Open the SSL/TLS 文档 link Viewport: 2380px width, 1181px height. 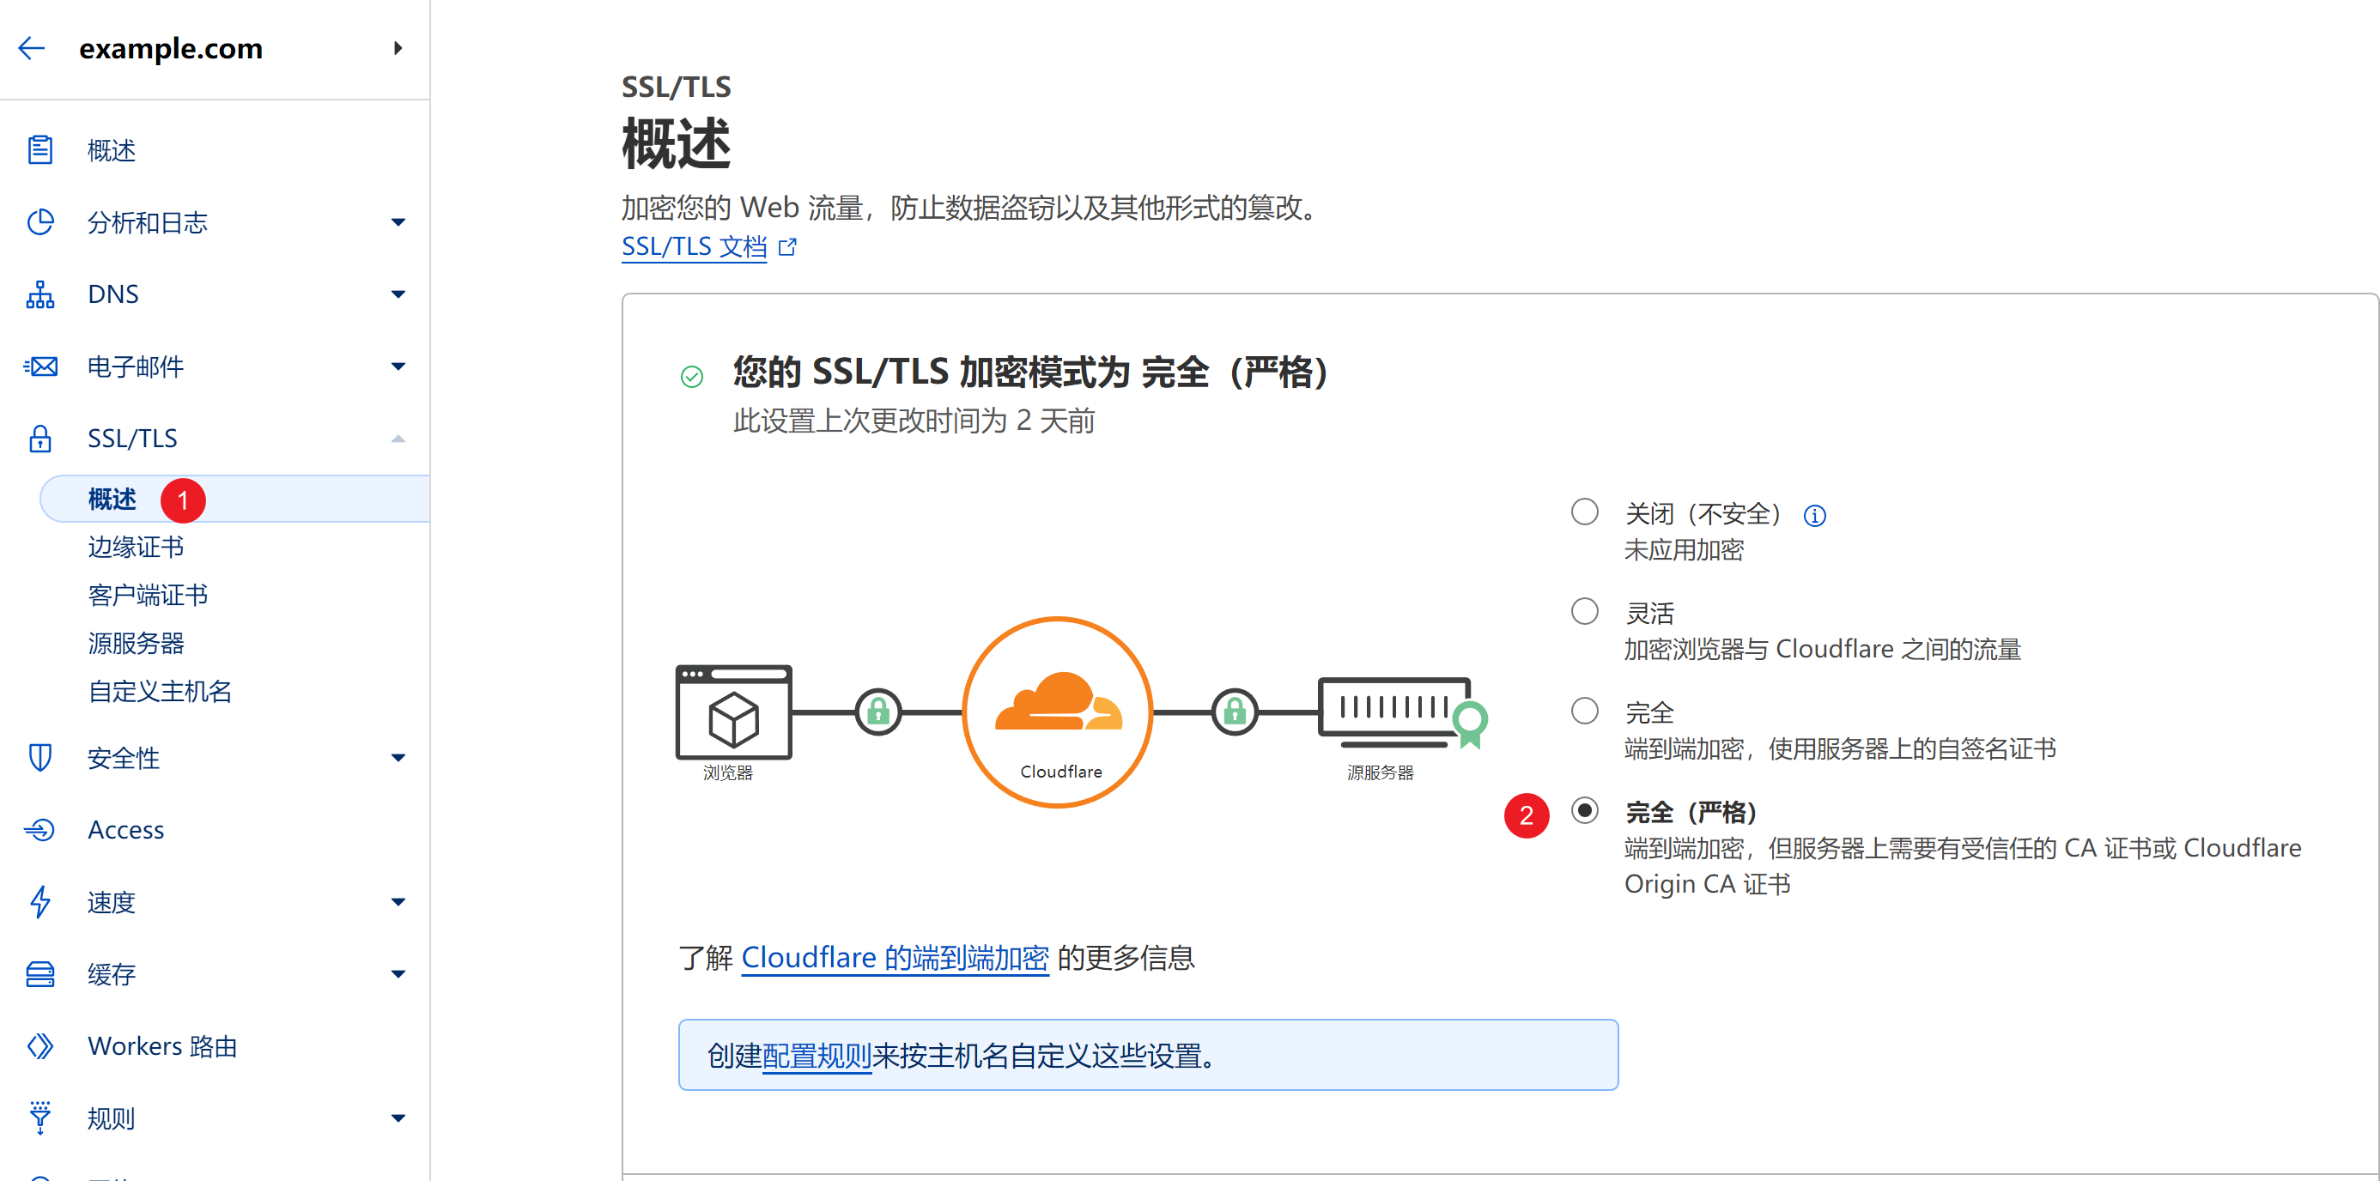[x=694, y=246]
